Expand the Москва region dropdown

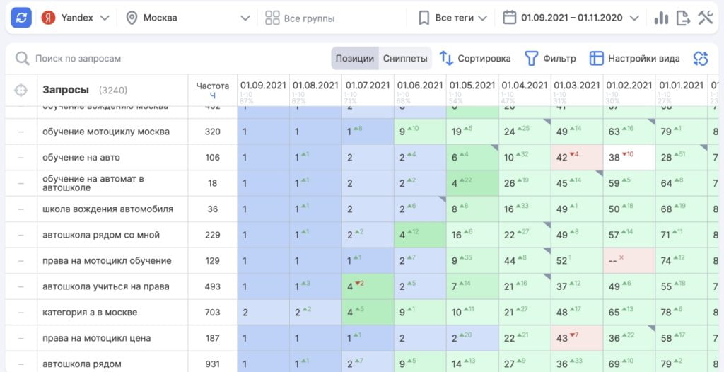point(188,18)
